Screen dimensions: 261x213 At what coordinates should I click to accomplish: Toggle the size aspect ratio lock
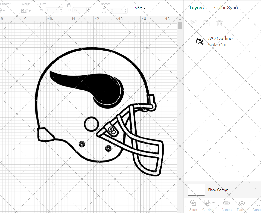[x=69, y=5]
